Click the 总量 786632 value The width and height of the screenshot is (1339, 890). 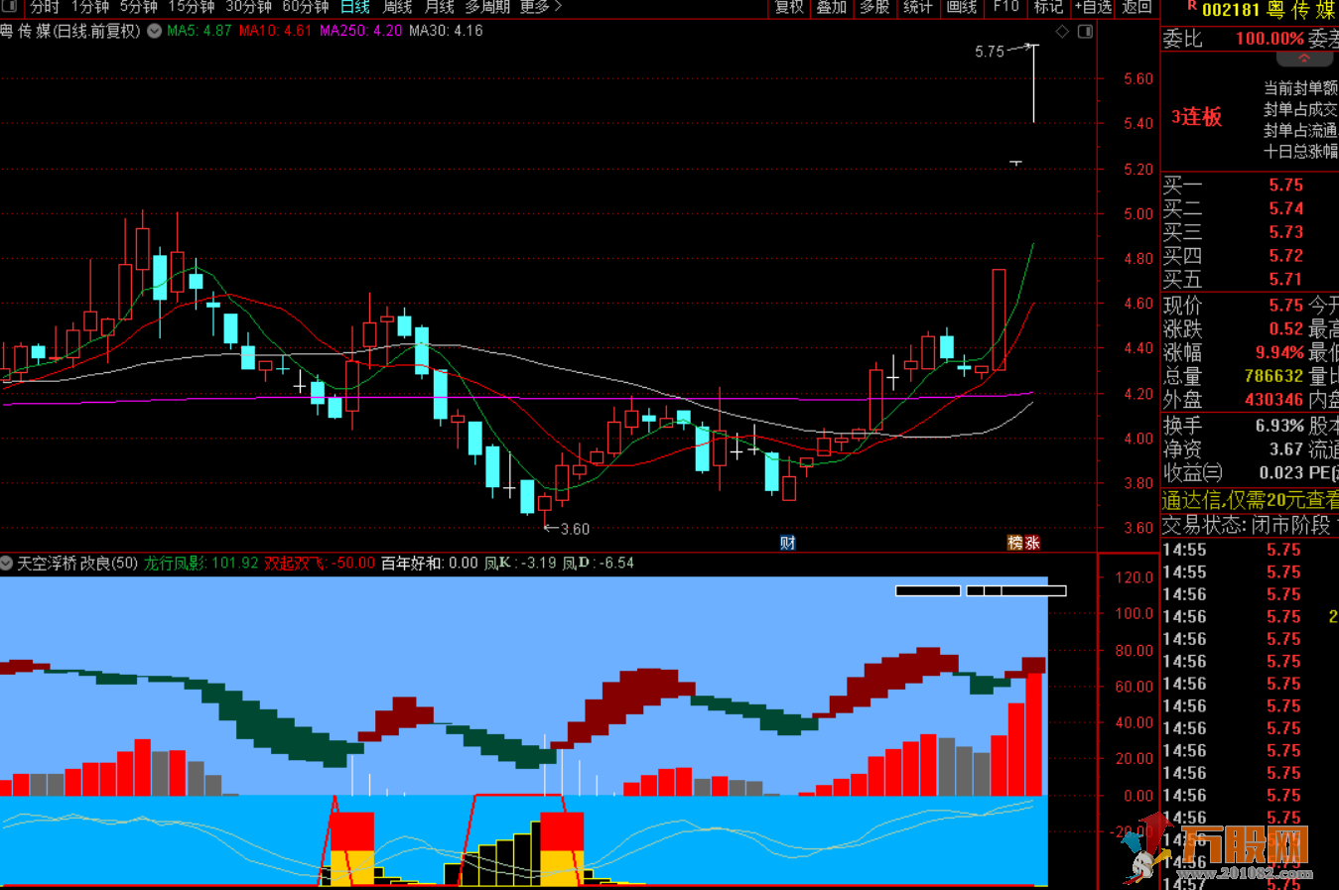pyautogui.click(x=1273, y=376)
